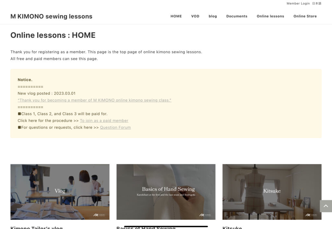Click the Kitsuke heading below the thumbnail
This screenshot has width=332, height=229.
pos(232,227)
